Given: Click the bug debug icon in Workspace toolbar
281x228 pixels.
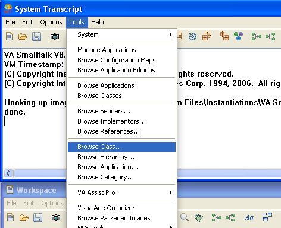Looking at the screenshot, I should pos(198,217).
